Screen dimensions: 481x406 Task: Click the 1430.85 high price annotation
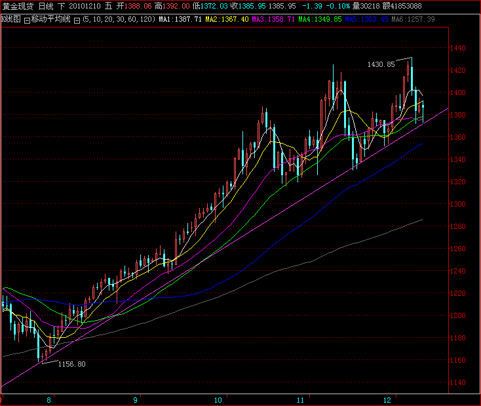(x=381, y=64)
